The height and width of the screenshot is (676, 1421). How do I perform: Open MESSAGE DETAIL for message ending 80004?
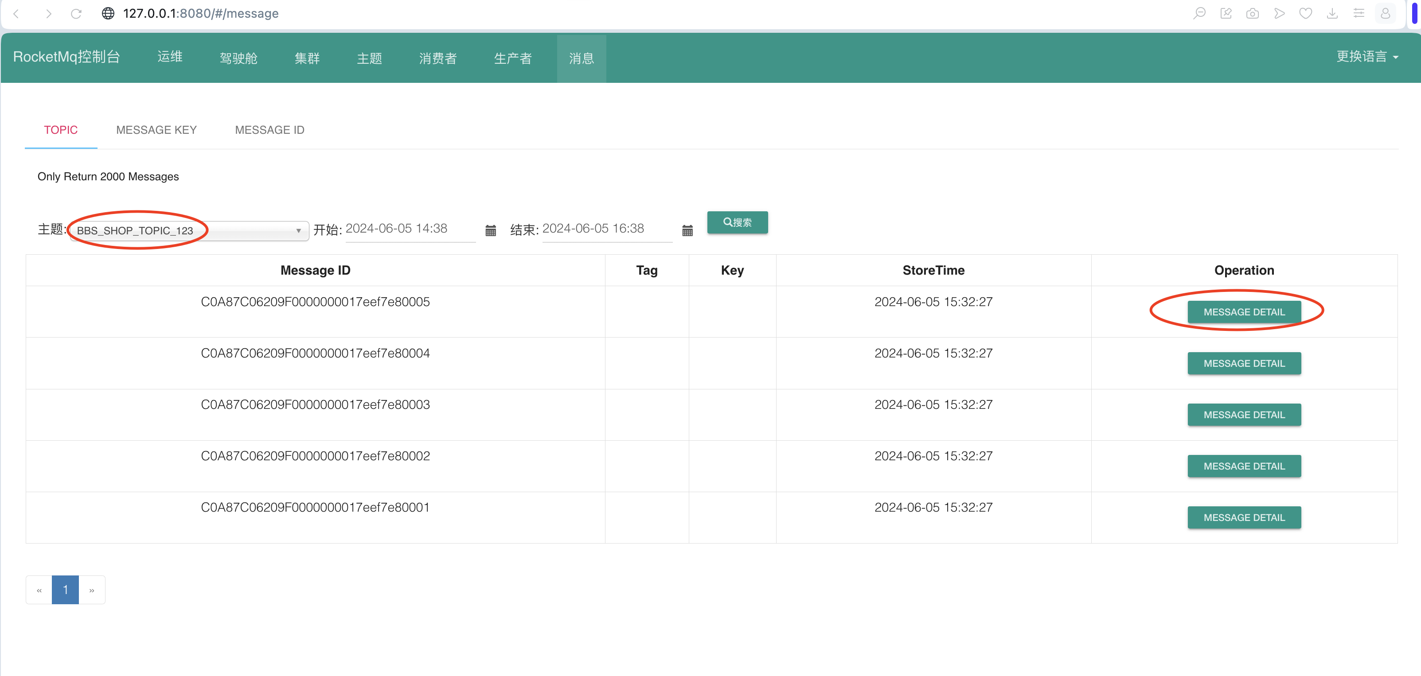tap(1245, 363)
